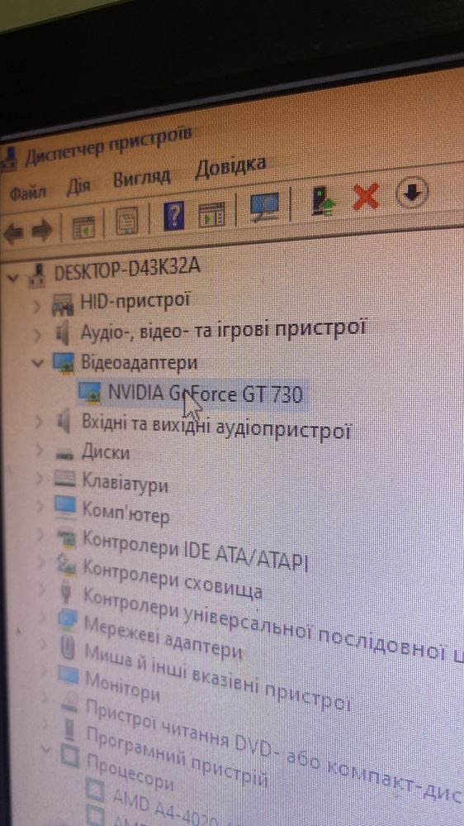Click the scan for hardware changes monitor icon
464x826 pixels.
click(x=264, y=208)
